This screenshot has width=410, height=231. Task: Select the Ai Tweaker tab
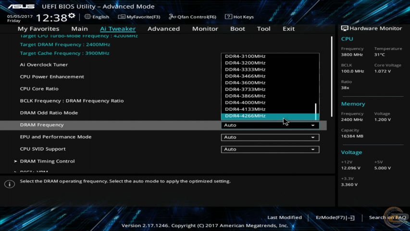118,28
